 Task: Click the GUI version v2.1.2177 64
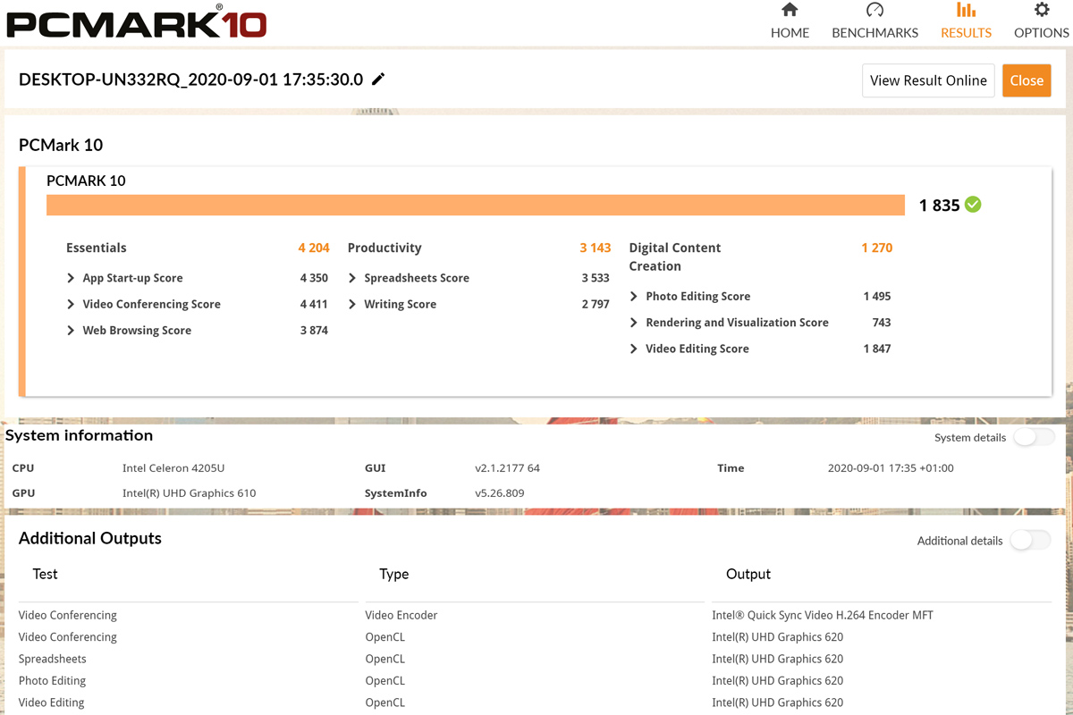click(507, 467)
